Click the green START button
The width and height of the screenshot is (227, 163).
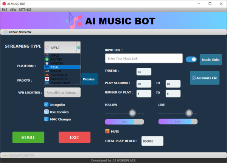(28, 137)
